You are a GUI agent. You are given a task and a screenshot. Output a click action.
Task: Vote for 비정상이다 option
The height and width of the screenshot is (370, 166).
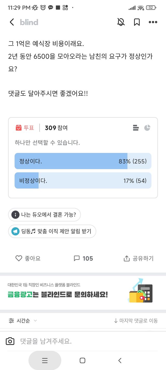point(83,180)
